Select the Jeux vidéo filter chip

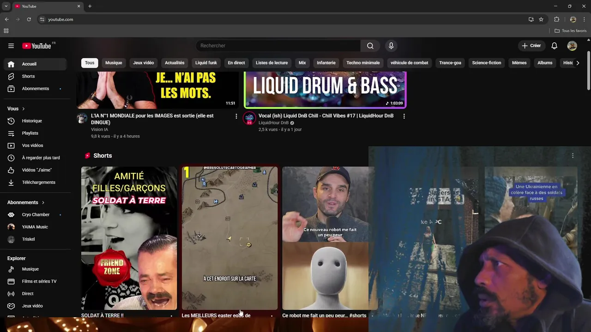(144, 63)
